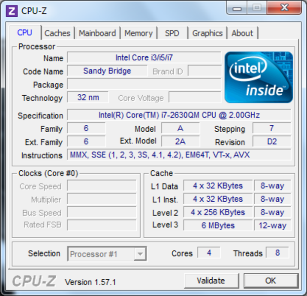307x296 pixels.
Task: Minimize the CPU-Z window
Action: click(x=237, y=8)
